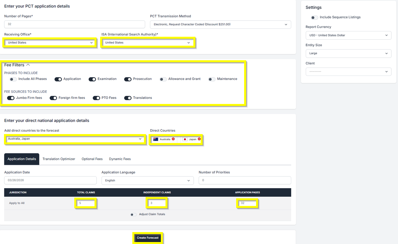Switch to the Translation Optimizer tab
The image size is (398, 244).
[x=59, y=159]
